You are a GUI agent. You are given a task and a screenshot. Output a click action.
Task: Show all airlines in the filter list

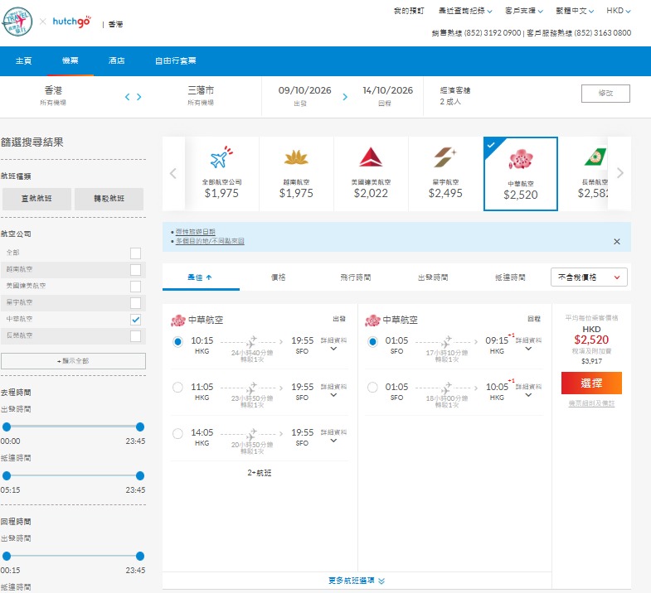tap(73, 361)
